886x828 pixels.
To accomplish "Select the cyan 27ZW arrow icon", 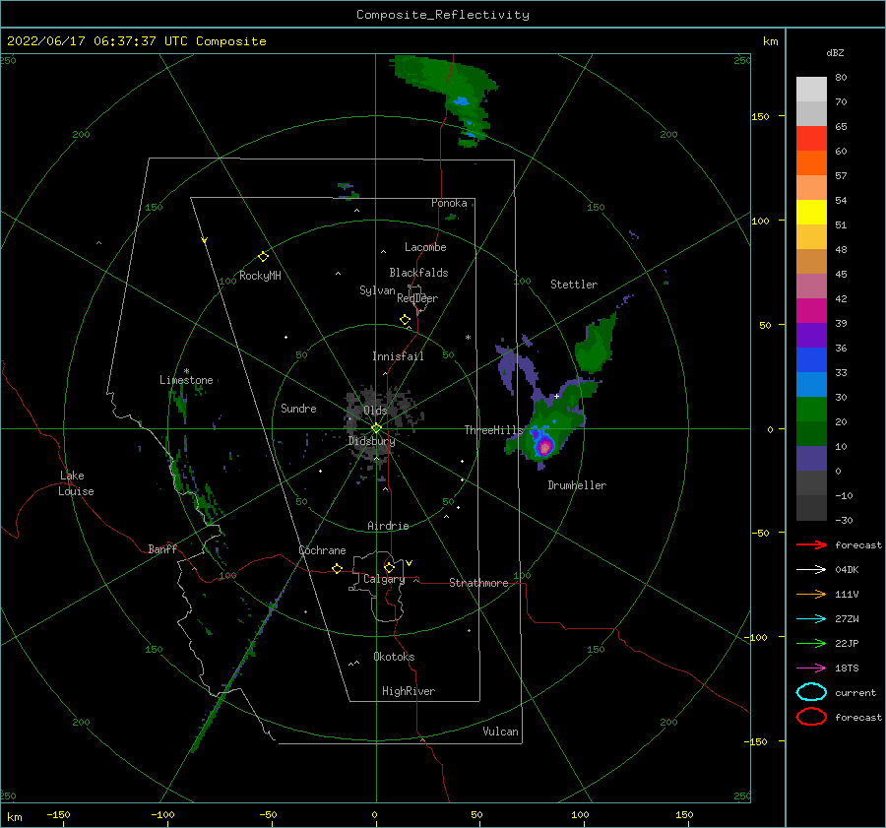I will click(x=811, y=619).
